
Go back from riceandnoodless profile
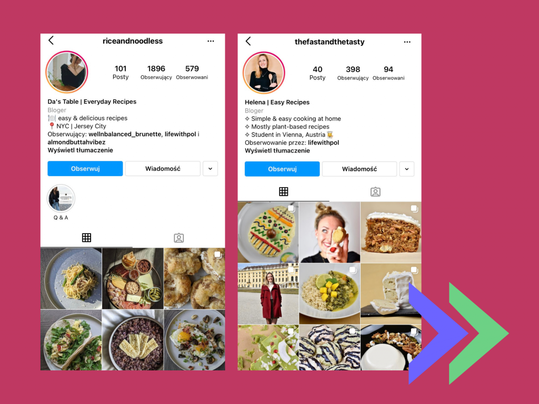51,41
